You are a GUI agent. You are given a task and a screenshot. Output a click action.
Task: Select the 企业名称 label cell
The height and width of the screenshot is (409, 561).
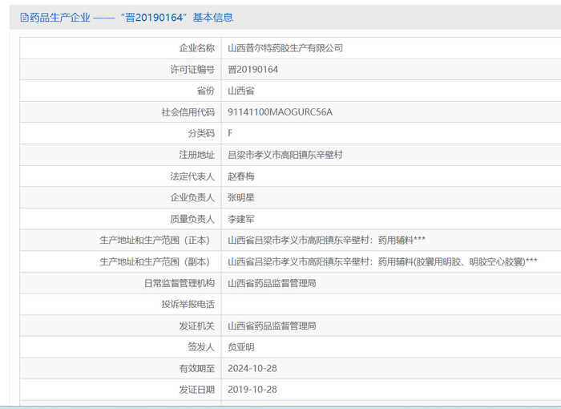point(120,48)
